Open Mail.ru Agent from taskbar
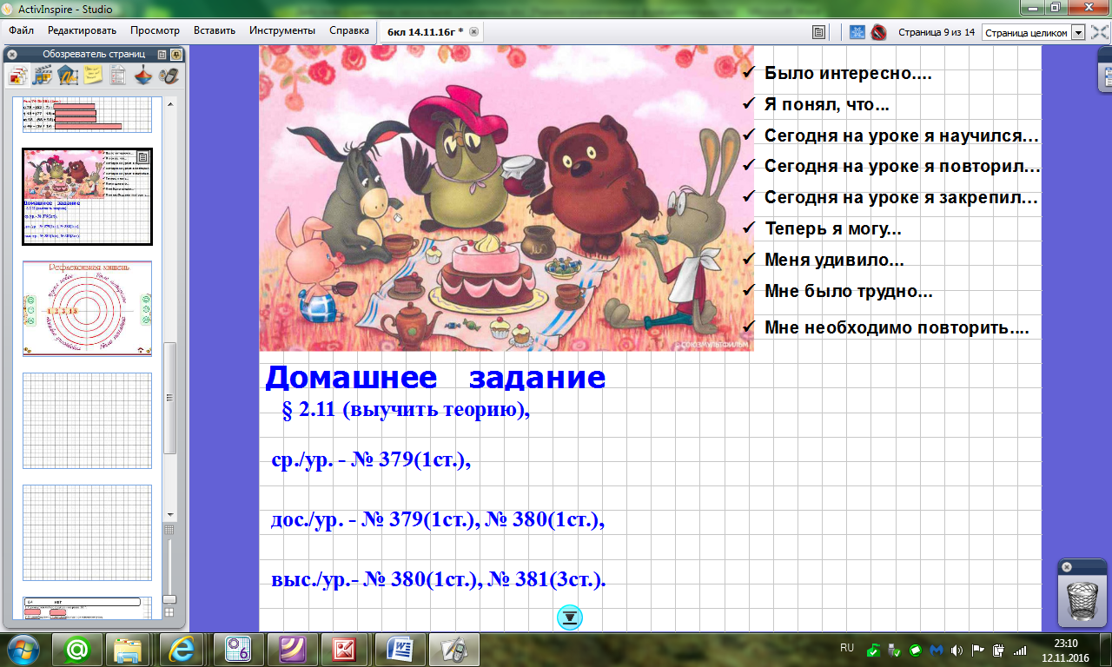This screenshot has width=1112, height=667. pyautogui.click(x=76, y=650)
